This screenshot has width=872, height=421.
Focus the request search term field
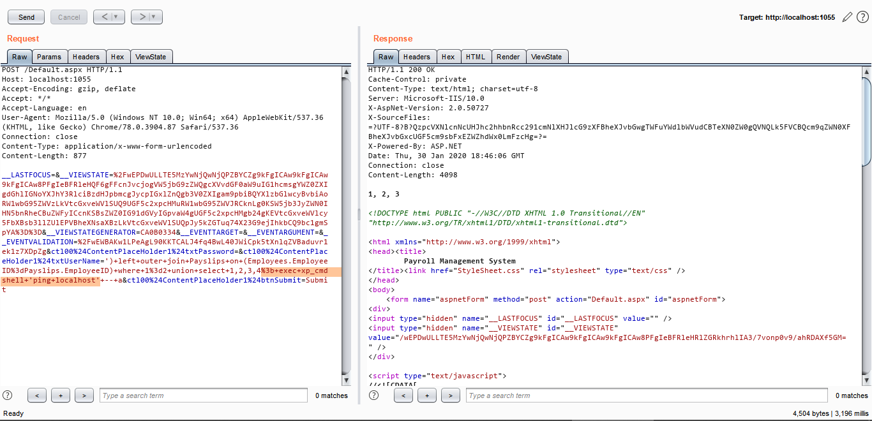[x=204, y=395]
